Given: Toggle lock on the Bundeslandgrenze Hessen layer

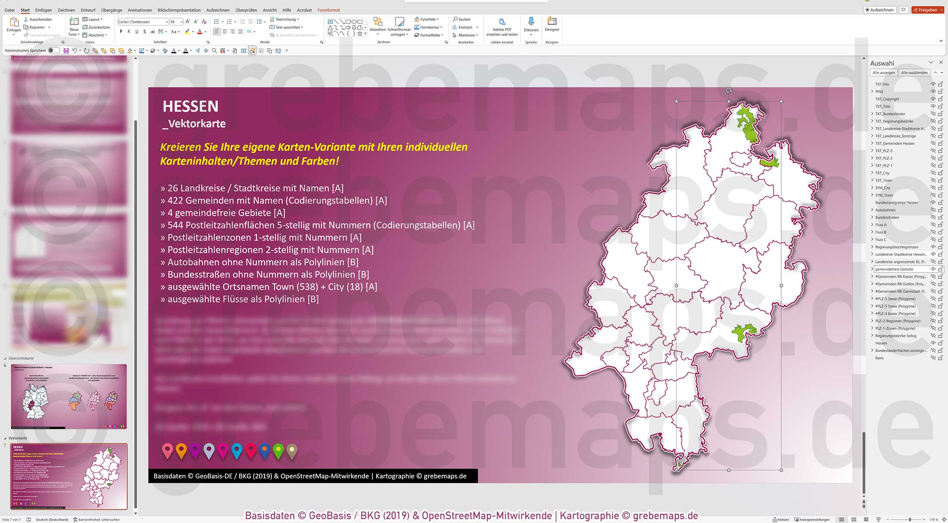Looking at the screenshot, I should (x=941, y=202).
